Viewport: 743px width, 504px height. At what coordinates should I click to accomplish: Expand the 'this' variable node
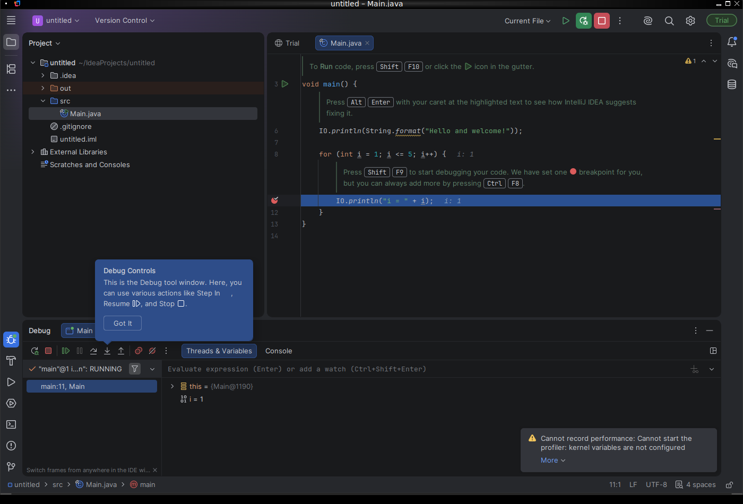pos(172,386)
